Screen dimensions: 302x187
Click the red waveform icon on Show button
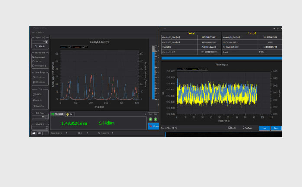tap(150, 126)
